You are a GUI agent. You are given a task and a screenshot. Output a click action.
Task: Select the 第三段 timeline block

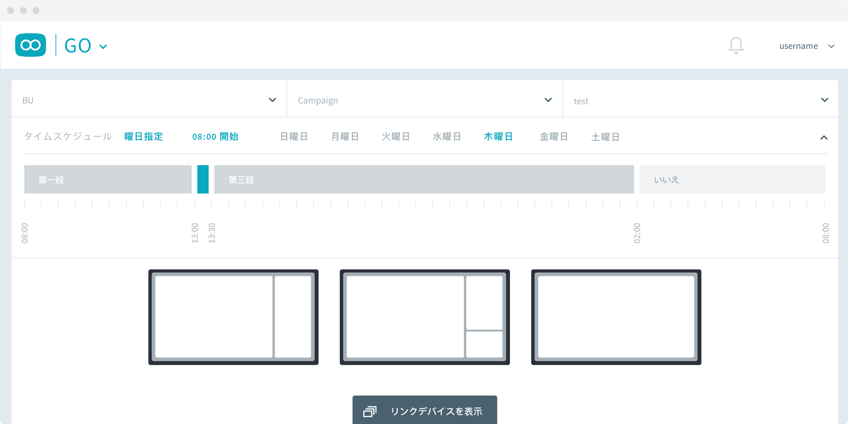[x=424, y=179]
